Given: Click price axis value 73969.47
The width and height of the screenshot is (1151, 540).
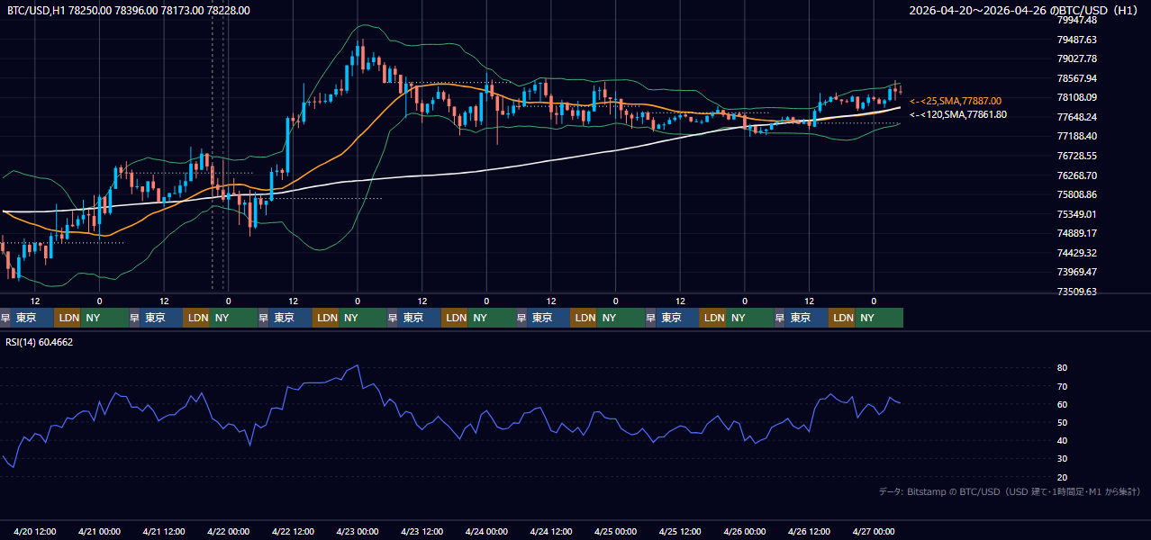Looking at the screenshot, I should point(1076,272).
